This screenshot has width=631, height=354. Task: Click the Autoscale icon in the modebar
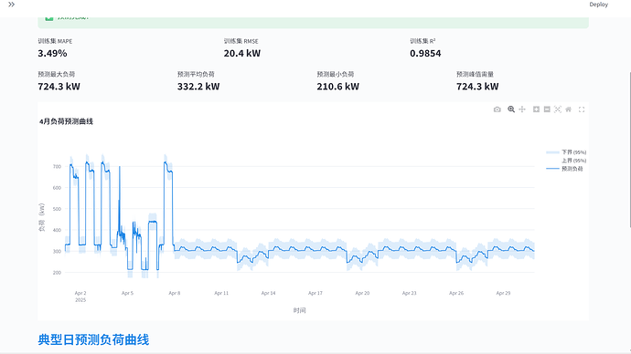click(x=558, y=109)
